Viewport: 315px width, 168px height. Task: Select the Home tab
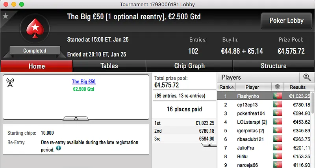(37, 66)
